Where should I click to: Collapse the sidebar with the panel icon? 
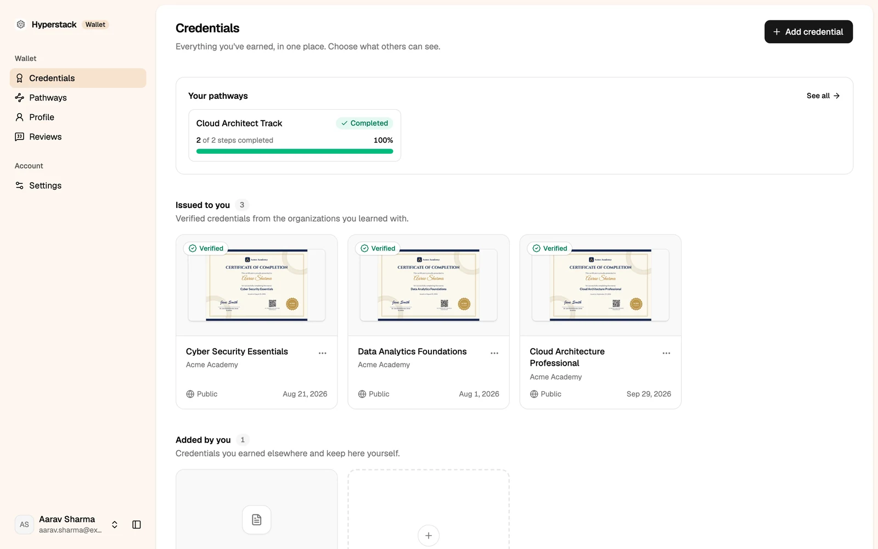point(137,524)
